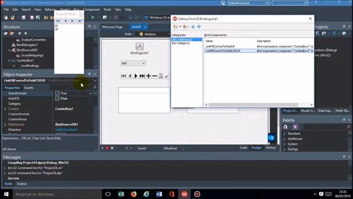Viewport: 353px width, 199px height.
Task: Pin the Palette panel
Action: [344, 120]
